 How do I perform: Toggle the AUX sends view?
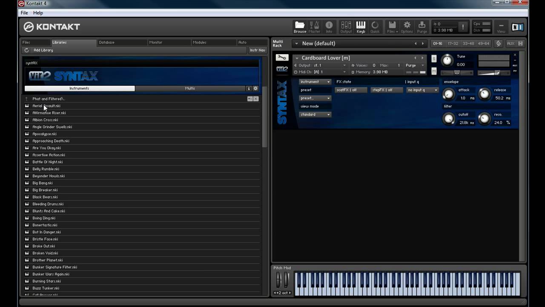click(x=511, y=43)
